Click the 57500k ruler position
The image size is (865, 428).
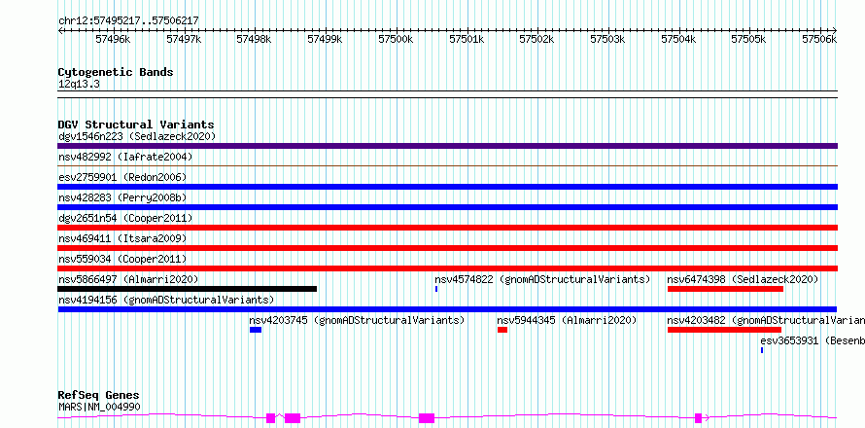tap(396, 39)
